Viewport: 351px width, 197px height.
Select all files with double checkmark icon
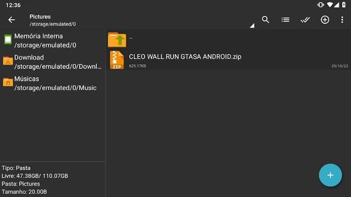pos(305,20)
